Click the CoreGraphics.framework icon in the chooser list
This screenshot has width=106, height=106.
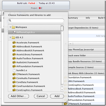(14, 90)
